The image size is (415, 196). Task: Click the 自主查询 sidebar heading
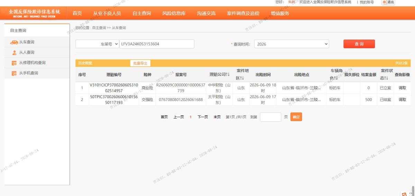tap(18, 31)
